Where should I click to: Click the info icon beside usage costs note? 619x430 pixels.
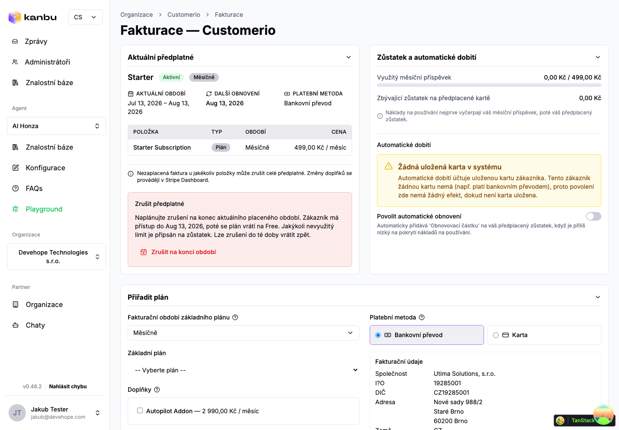click(x=380, y=116)
